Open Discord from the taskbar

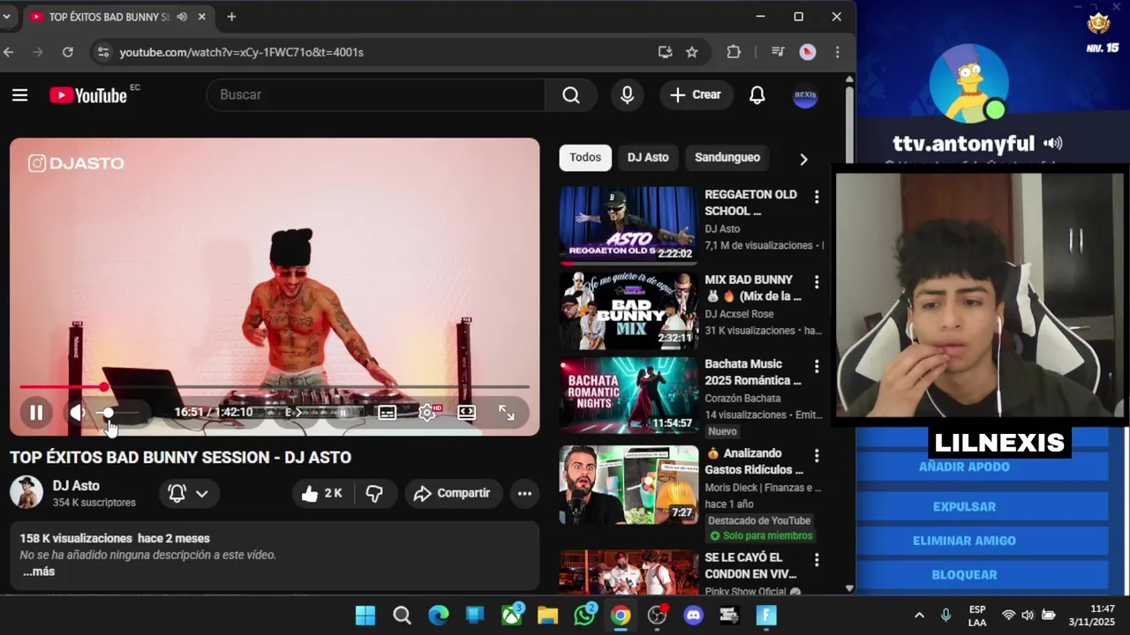(694, 616)
